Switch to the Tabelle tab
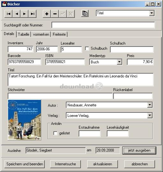This screenshot has width=163, height=172. pyautogui.click(x=24, y=34)
